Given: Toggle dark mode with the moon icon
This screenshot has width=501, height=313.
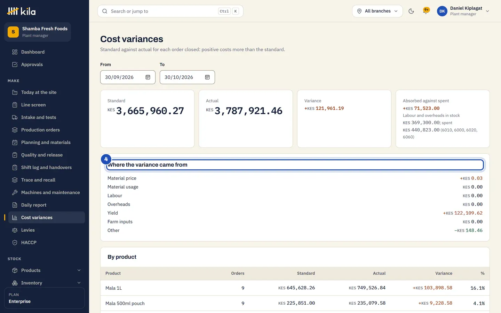Looking at the screenshot, I should (411, 11).
